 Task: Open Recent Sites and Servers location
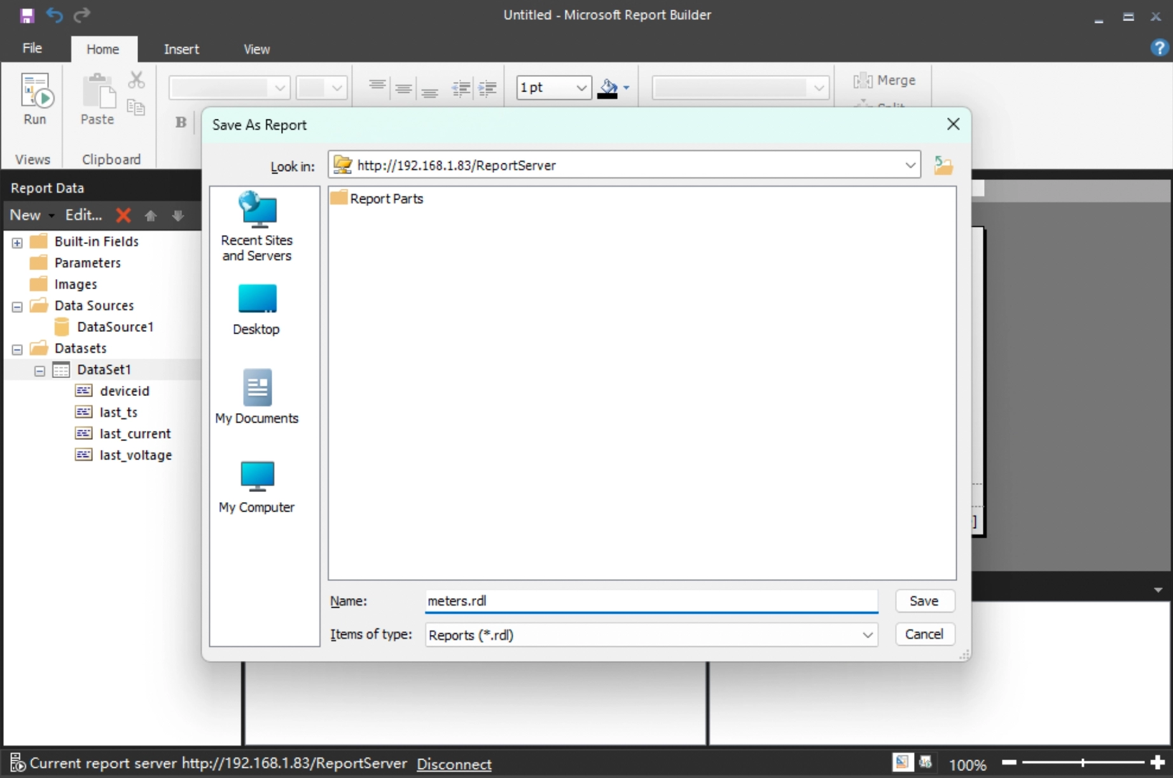click(257, 226)
